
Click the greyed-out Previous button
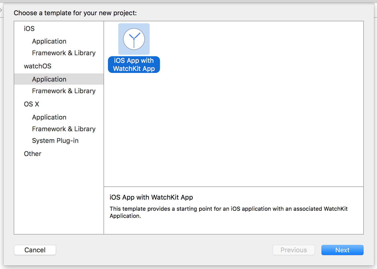[294, 250]
